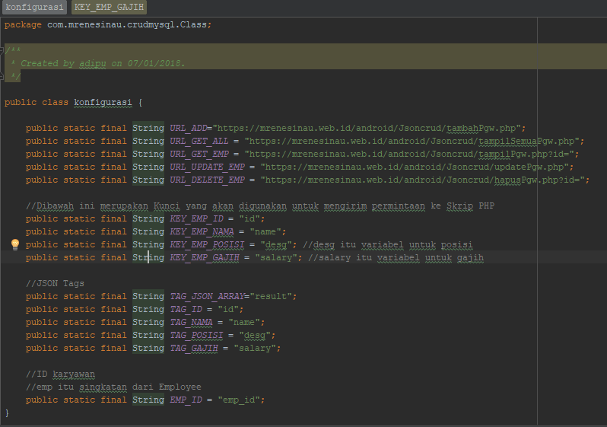
Task: Click the TAG_GAJIH constant name
Action: coord(194,348)
